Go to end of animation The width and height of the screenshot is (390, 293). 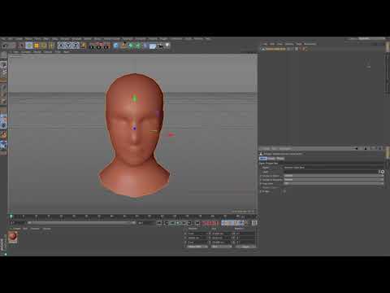[x=197, y=223]
